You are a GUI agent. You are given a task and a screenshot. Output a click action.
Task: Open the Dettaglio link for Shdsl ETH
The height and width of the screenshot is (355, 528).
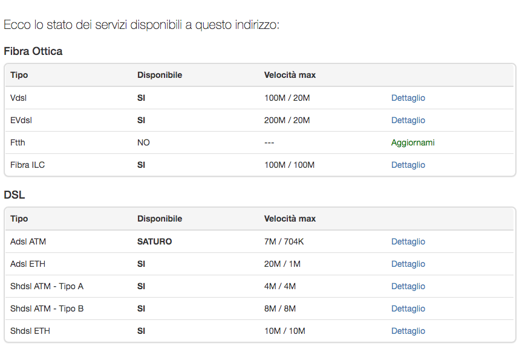(x=408, y=331)
